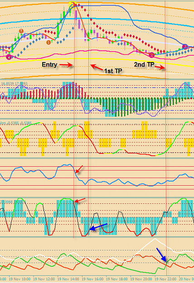
Task: Click the magenta circle marker near 19 Nov 20:00
Action: [152, 55]
